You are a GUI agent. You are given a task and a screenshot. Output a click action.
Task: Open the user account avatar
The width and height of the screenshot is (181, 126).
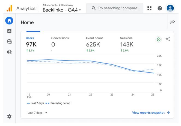(170, 8)
